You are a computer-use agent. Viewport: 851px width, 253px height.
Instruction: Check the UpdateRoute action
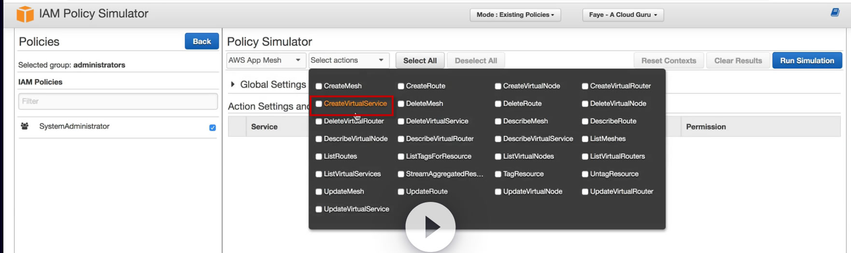(401, 192)
